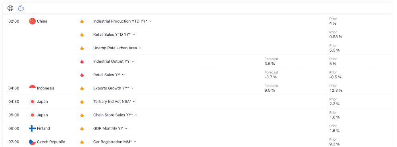Expand the GDP Monthly YY chevron
The width and height of the screenshot is (397, 147).
tap(126, 128)
